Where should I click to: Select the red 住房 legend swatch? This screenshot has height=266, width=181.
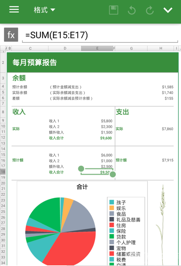point(112,225)
